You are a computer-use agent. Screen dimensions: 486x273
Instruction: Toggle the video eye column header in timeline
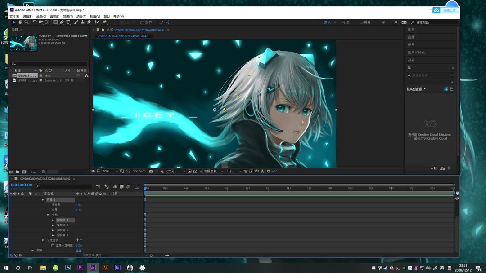click(x=11, y=194)
